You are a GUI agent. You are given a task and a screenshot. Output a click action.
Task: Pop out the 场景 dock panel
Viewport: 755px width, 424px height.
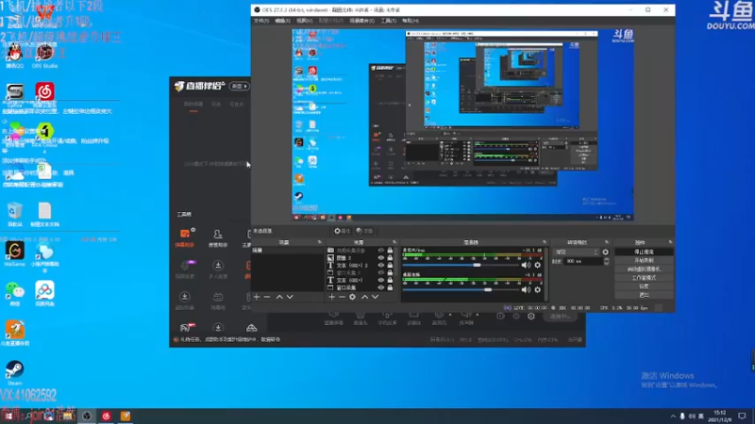(319, 242)
